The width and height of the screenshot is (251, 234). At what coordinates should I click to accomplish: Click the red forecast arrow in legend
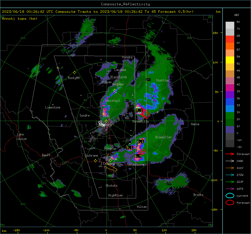point(230,154)
